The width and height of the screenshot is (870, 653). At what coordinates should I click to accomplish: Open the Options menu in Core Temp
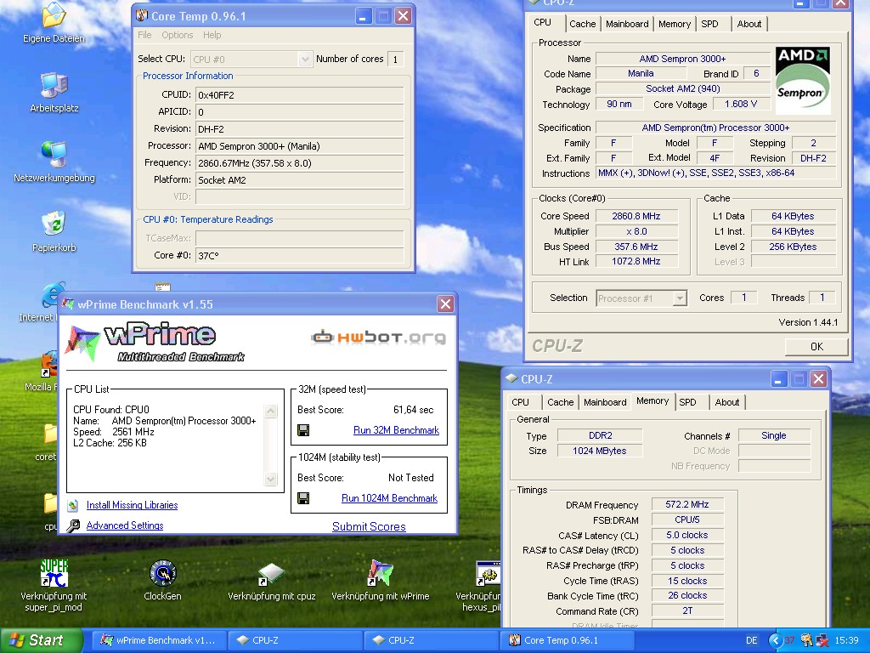(x=178, y=35)
